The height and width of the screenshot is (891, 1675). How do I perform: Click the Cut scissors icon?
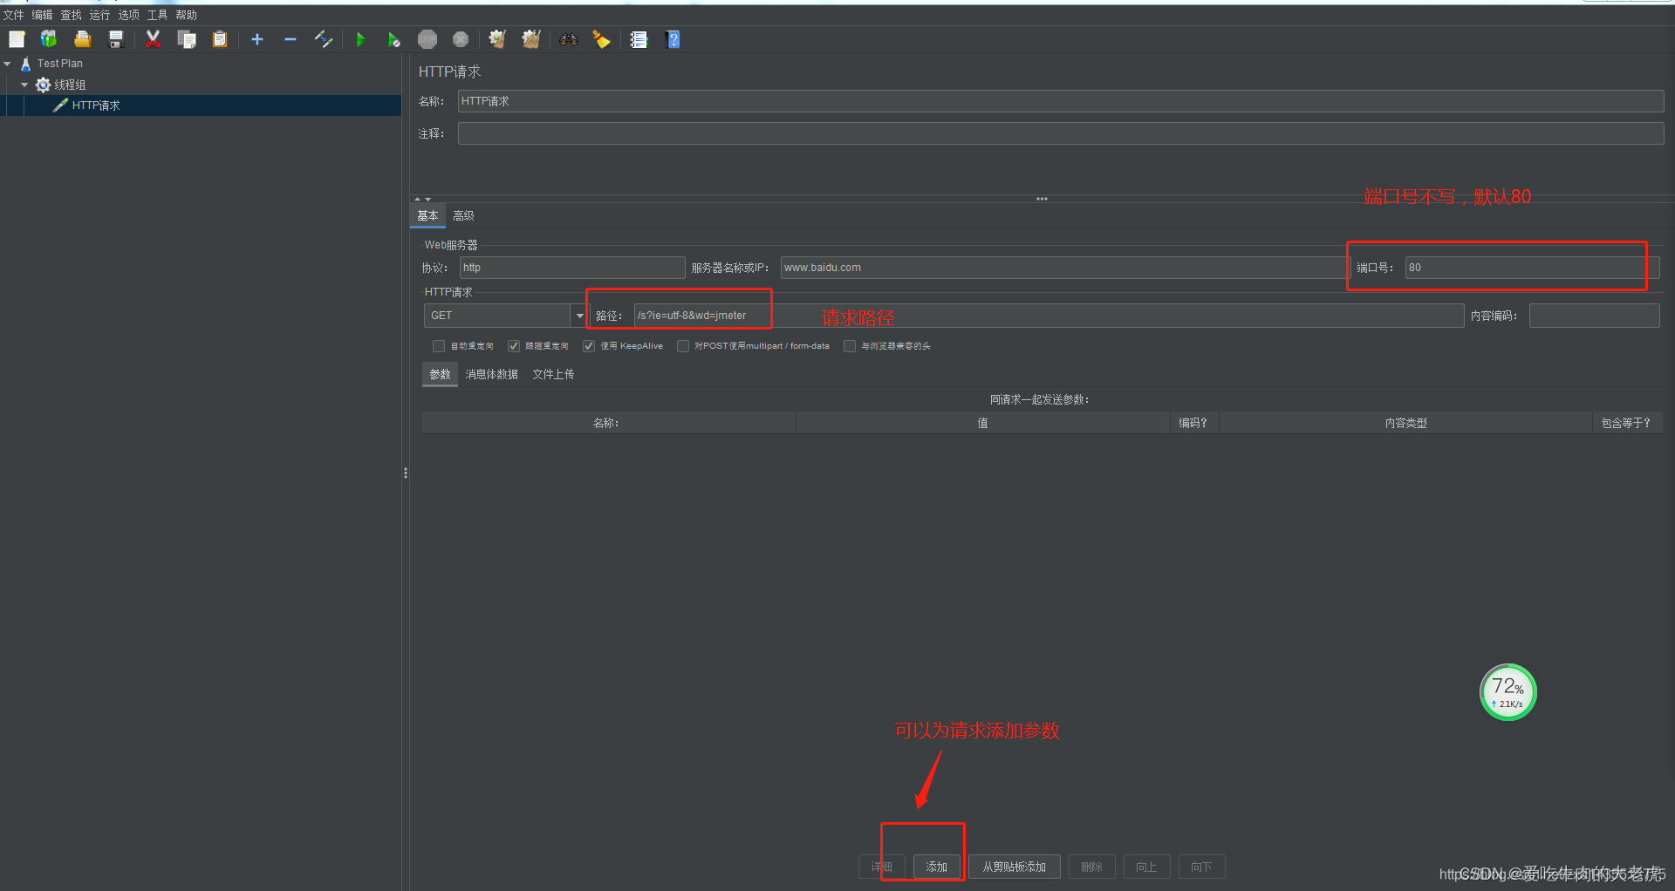(x=153, y=39)
